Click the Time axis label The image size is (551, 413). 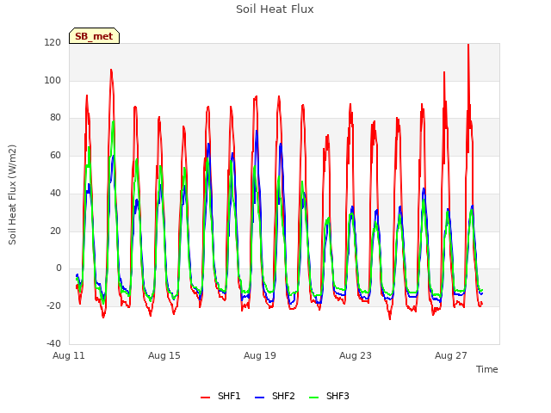pyautogui.click(x=487, y=369)
